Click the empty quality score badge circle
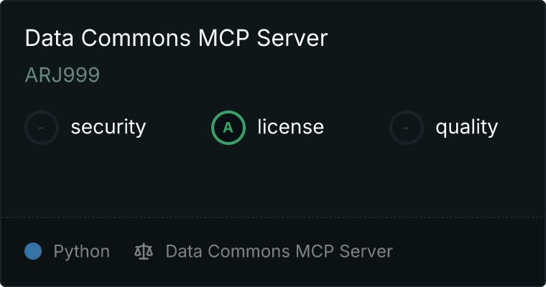 click(x=407, y=128)
